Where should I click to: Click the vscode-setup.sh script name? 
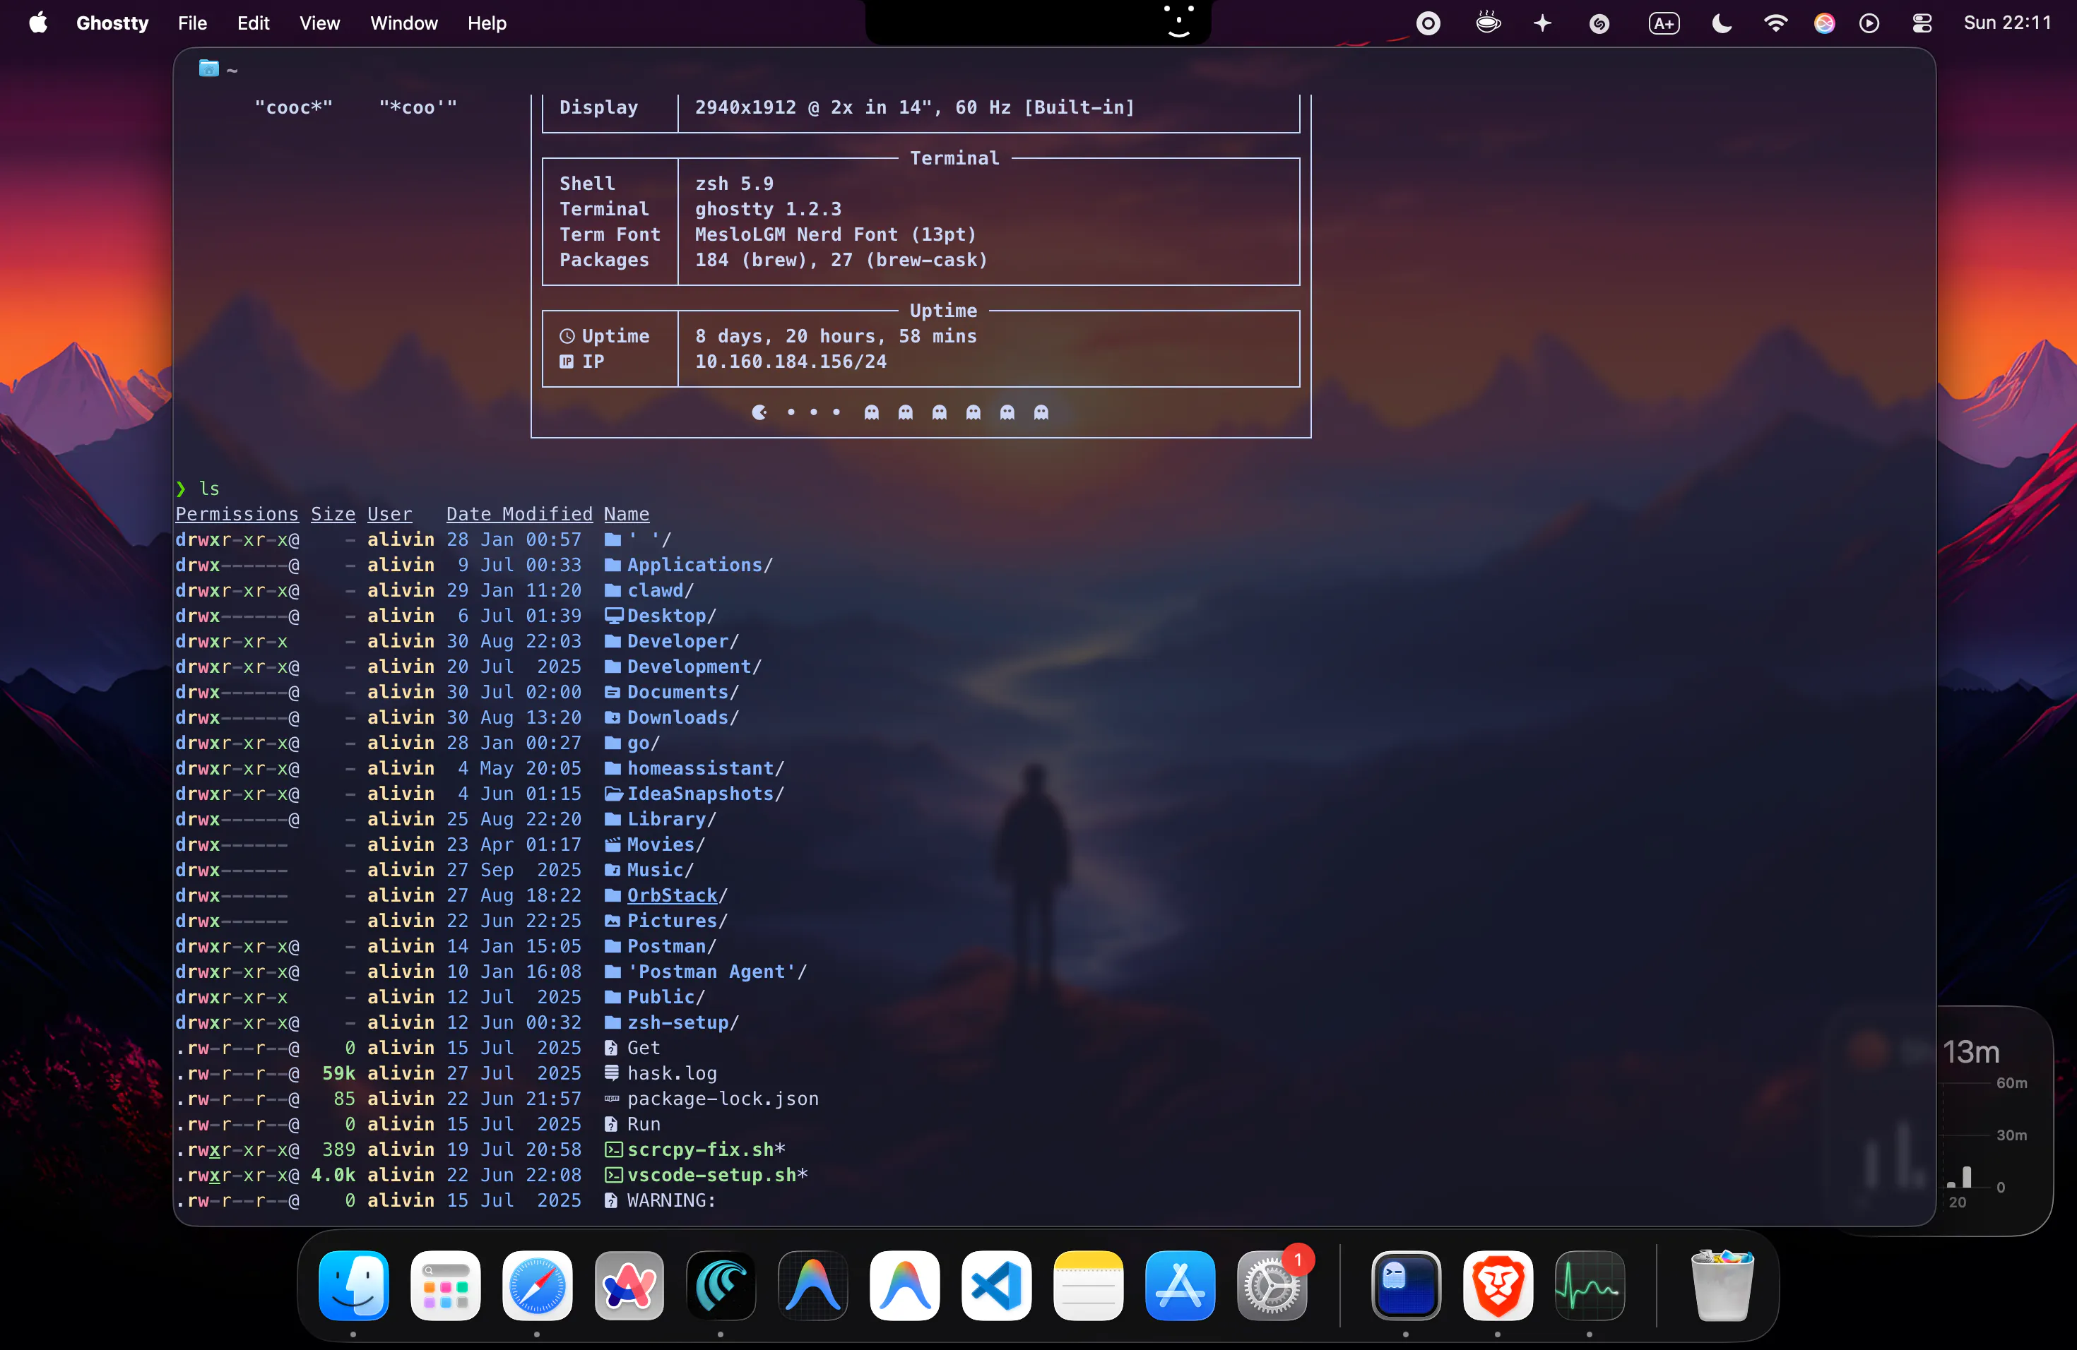[x=716, y=1175]
